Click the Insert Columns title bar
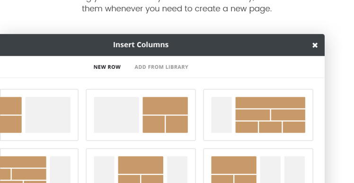The image size is (354, 183). 141,45
